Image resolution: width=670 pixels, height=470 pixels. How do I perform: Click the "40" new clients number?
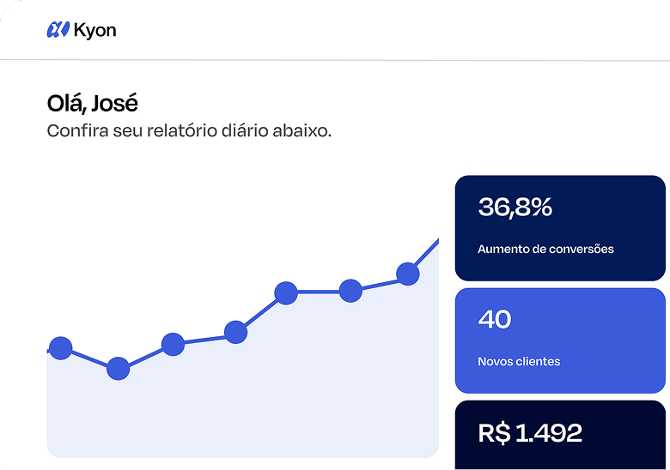(x=494, y=320)
